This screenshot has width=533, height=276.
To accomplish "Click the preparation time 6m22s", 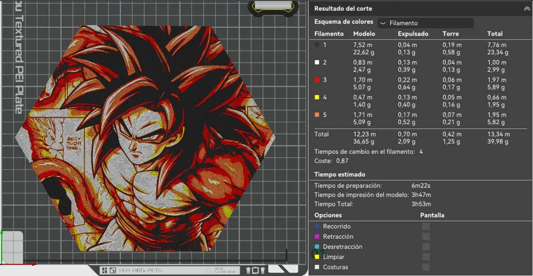I will coord(422,186).
